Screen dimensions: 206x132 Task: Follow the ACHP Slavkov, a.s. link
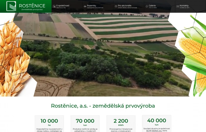click(152, 131)
